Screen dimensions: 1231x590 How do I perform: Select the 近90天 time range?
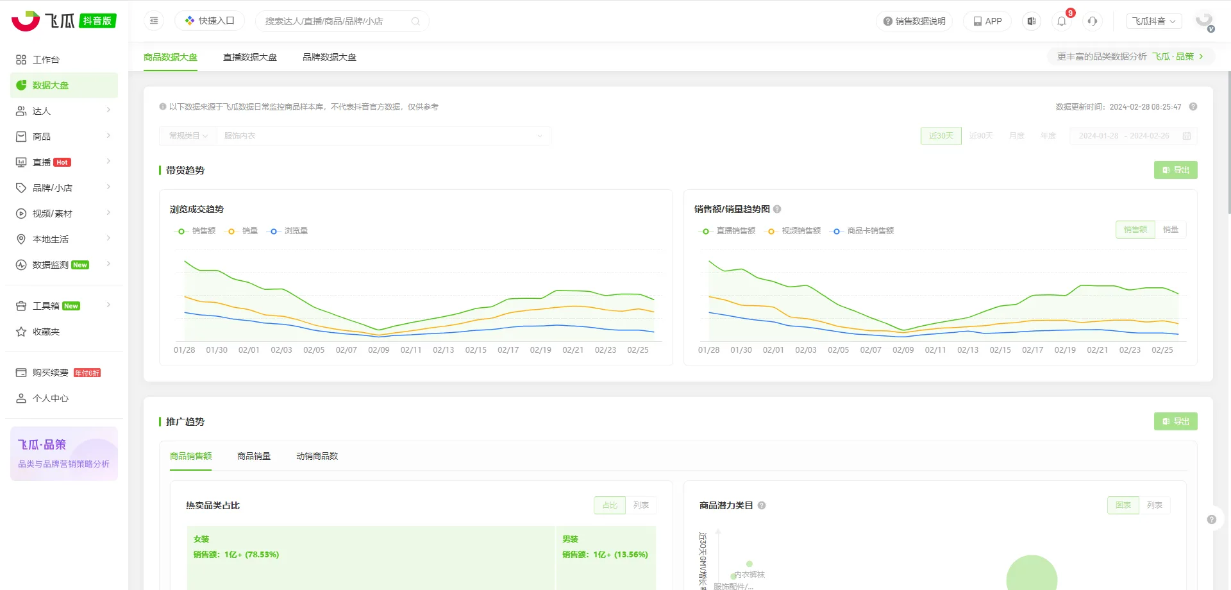coord(981,136)
